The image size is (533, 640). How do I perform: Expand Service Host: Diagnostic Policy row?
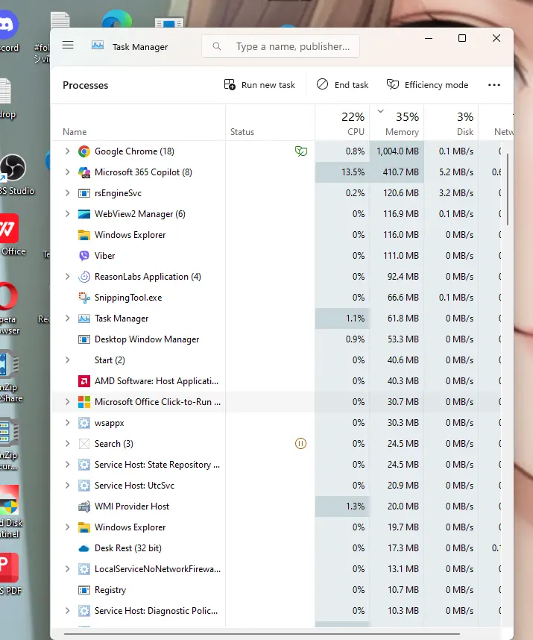(67, 611)
